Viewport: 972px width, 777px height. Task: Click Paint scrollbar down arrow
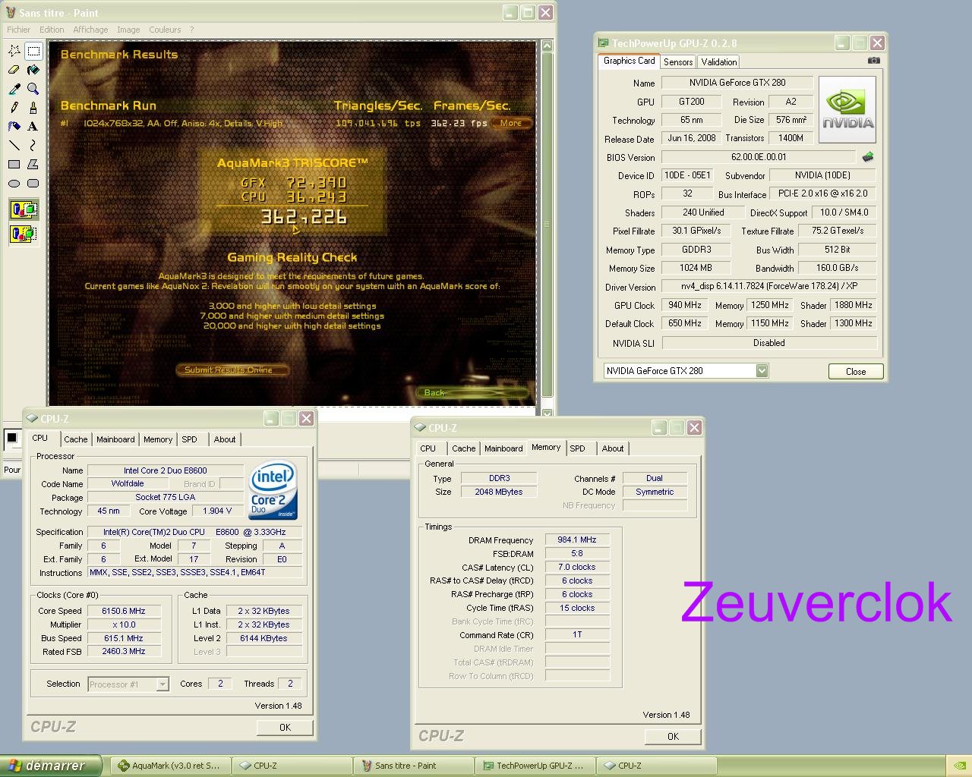pos(547,413)
